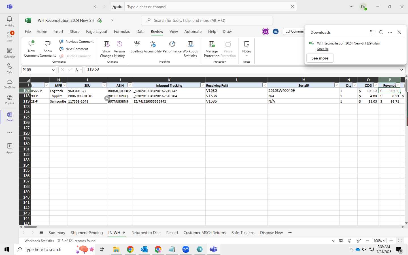Open COG column filter dropdown
The height and width of the screenshot is (255, 408).
[376, 85]
